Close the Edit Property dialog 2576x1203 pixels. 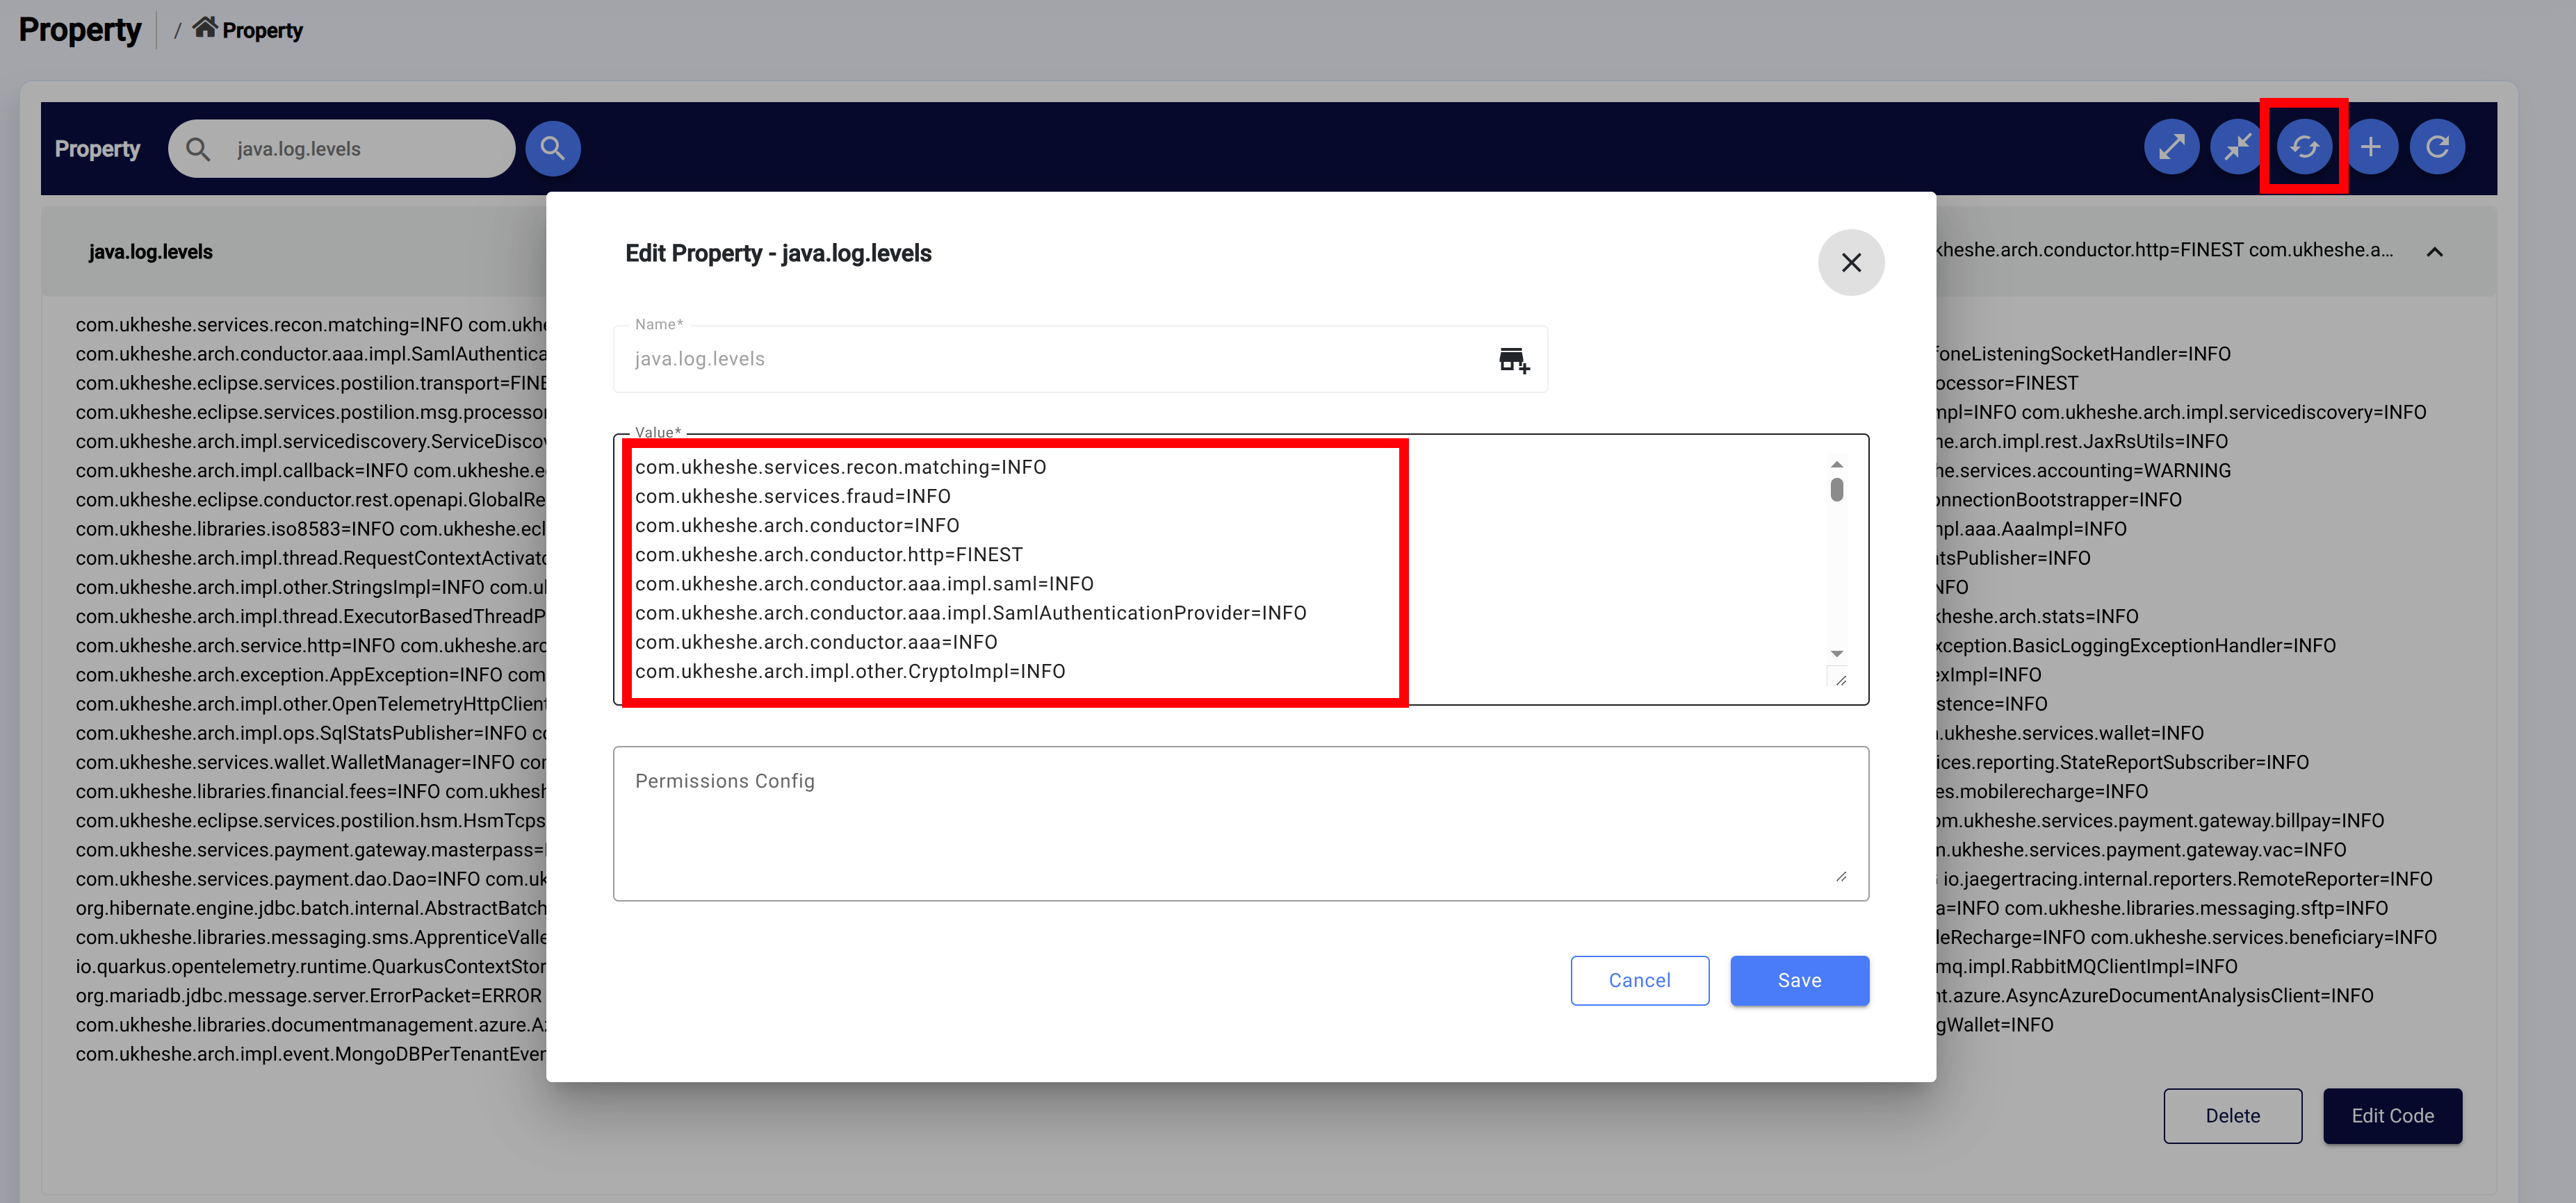click(x=1850, y=263)
